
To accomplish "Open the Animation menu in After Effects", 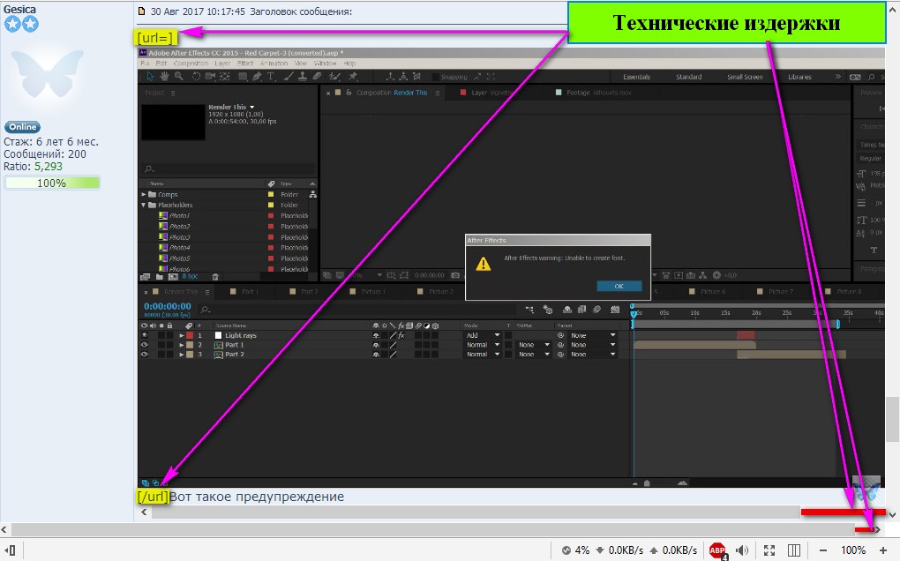I will pos(274,64).
